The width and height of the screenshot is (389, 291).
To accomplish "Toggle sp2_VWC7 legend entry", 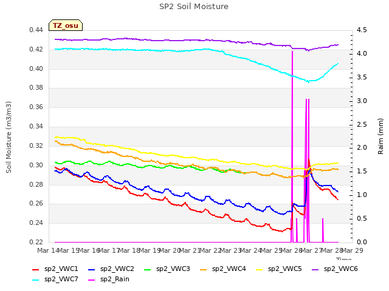I will coord(55,279).
